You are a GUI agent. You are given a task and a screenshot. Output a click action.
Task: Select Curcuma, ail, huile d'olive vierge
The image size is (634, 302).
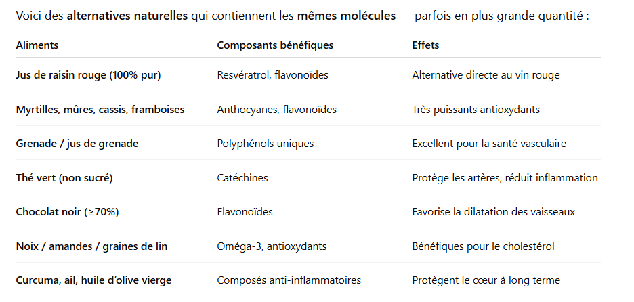93,280
